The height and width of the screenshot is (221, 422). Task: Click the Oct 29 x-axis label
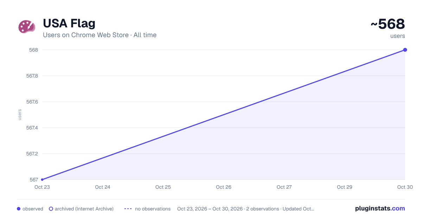point(345,187)
